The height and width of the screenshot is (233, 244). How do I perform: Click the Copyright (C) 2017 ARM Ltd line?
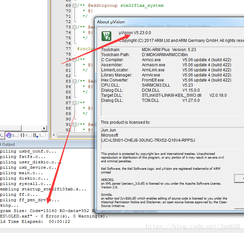[x=181, y=41]
